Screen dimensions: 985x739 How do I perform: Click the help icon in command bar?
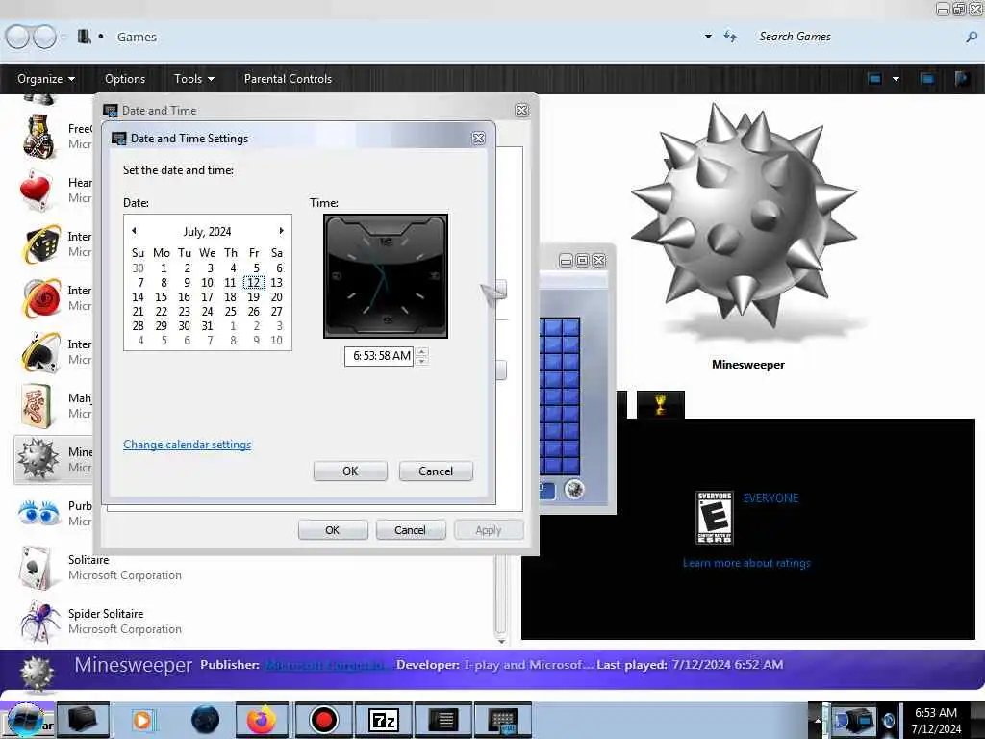click(962, 79)
